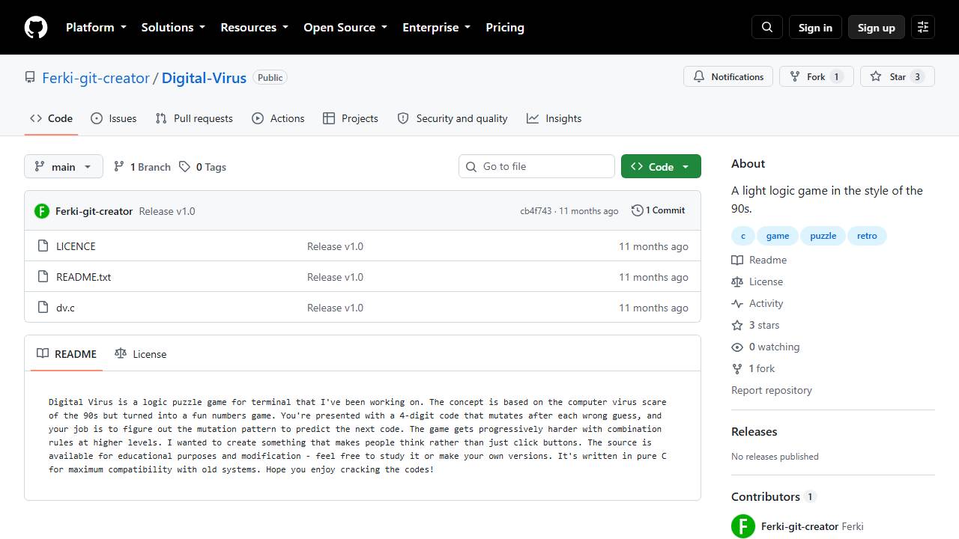Screen dimensions: 959x539
Task: View the 0 Tags link
Action: coord(202,167)
